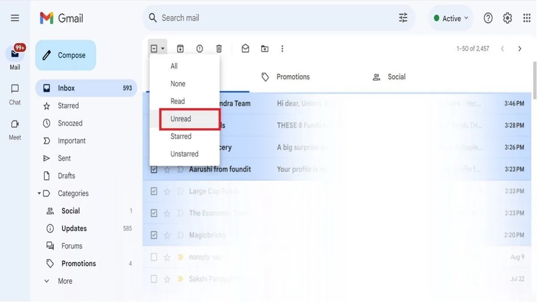
Task: Move selected emails to a folder
Action: pyautogui.click(x=264, y=48)
